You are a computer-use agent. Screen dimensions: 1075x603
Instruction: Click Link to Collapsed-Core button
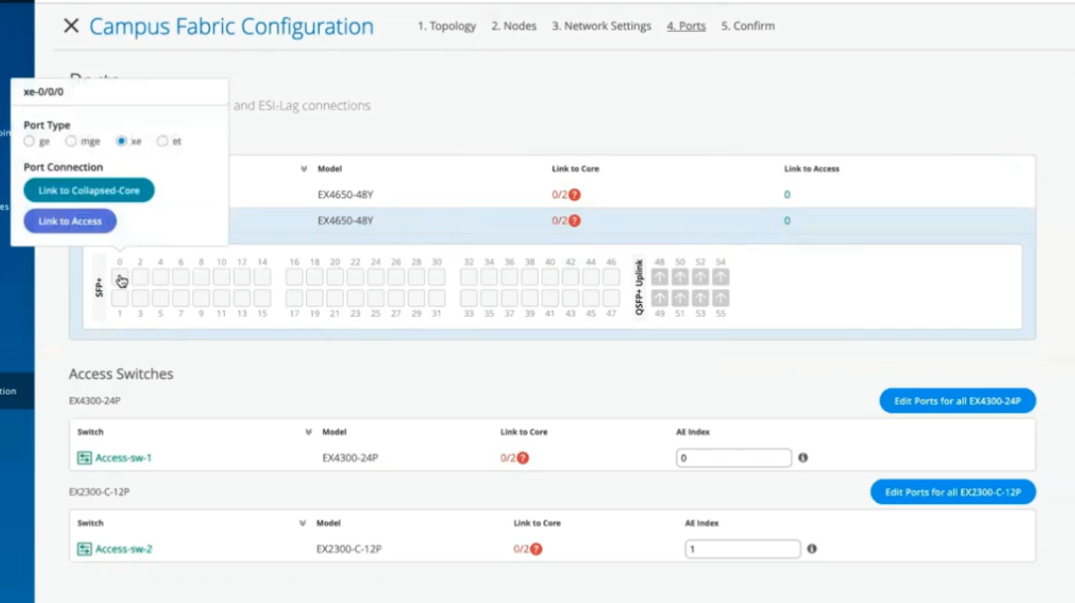point(89,190)
